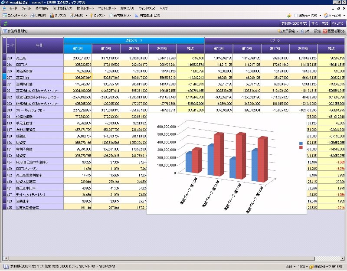The image size is (347, 271).
Task: Click the 表示設定 display settings icon
Action: [x=279, y=31]
